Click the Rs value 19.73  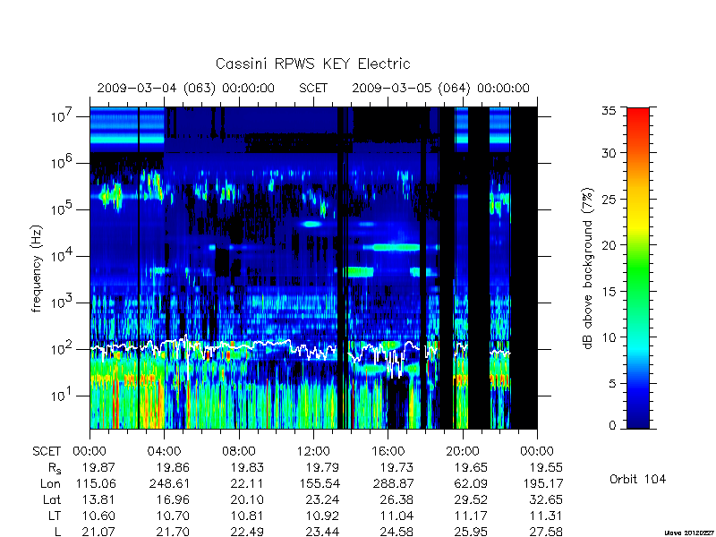click(396, 467)
